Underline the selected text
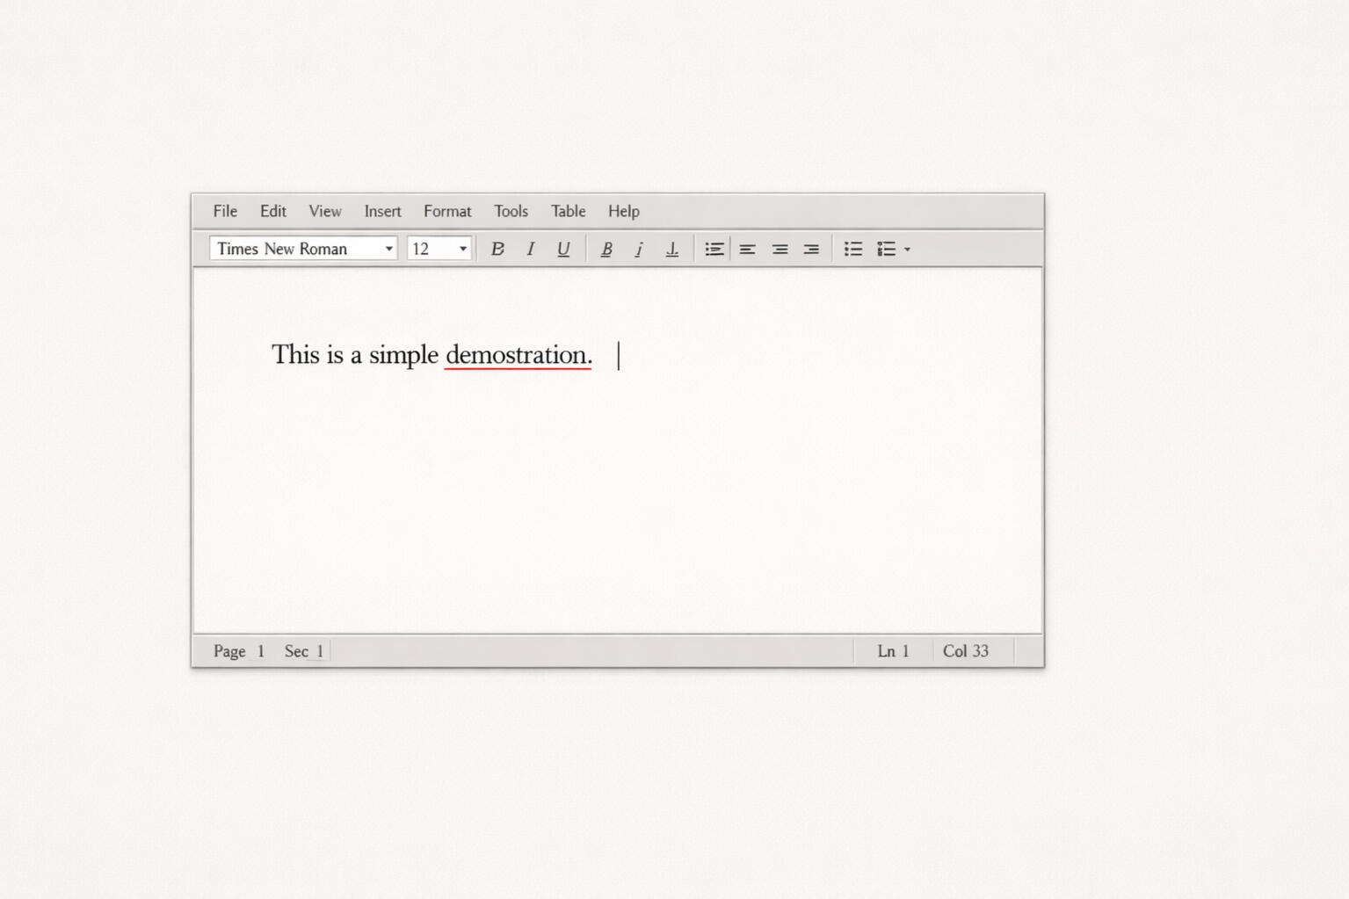Image resolution: width=1349 pixels, height=899 pixels. click(x=563, y=249)
